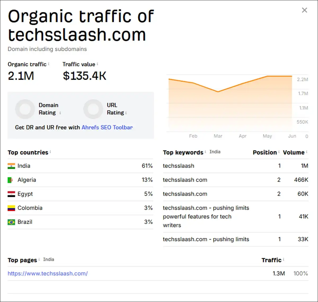Screen dimensions: 318x302
Task: Click the info icon beside Position
Action: (279, 152)
